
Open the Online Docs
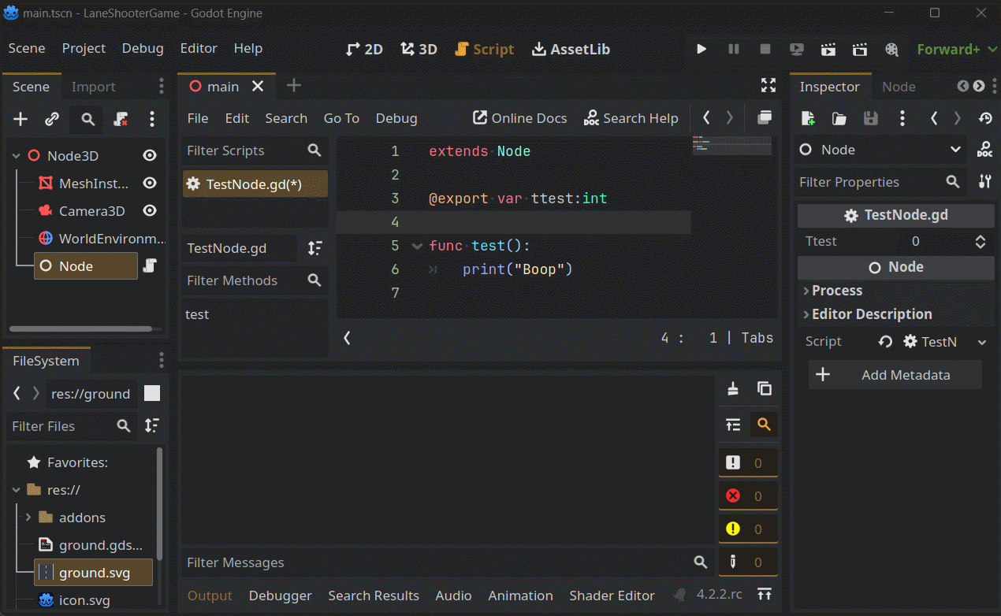[x=519, y=118]
